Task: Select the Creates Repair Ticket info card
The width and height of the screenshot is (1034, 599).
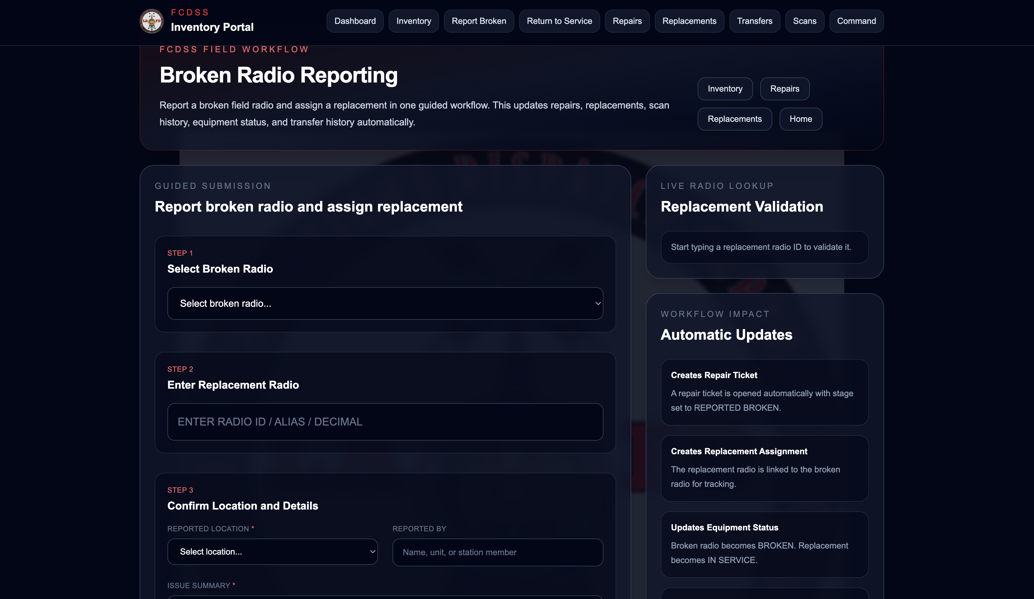Action: [764, 392]
